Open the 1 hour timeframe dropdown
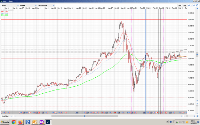Screen dimensions: 200x125 (x=28, y=5)
